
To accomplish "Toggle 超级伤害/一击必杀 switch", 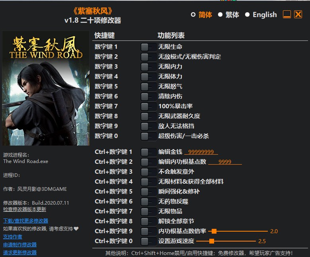I will pyautogui.click(x=148, y=136).
